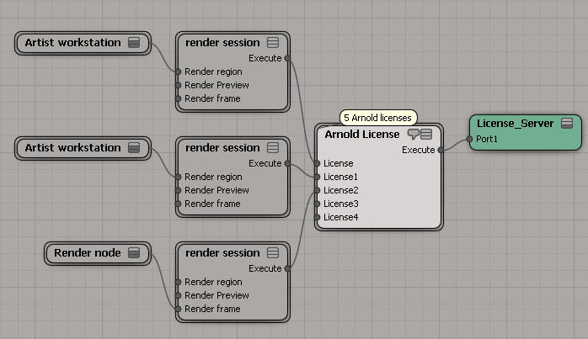The width and height of the screenshot is (588, 339).
Task: Click the License4 port dot on Arnold License
Action: pos(318,217)
